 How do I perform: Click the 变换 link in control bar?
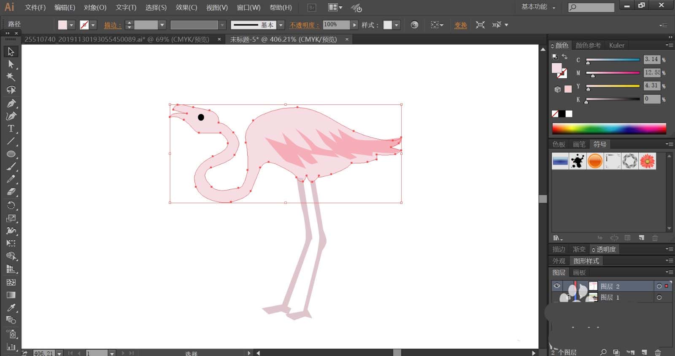(x=460, y=25)
